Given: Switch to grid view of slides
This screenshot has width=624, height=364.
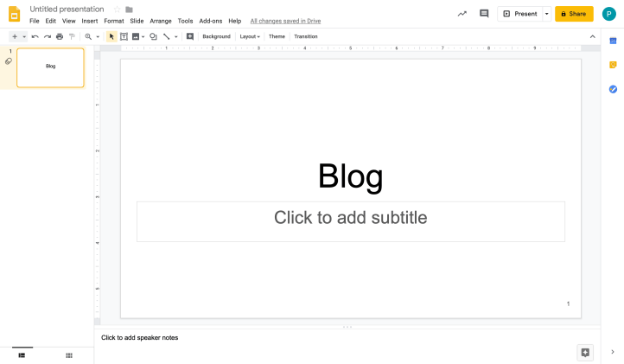Looking at the screenshot, I should 69,355.
